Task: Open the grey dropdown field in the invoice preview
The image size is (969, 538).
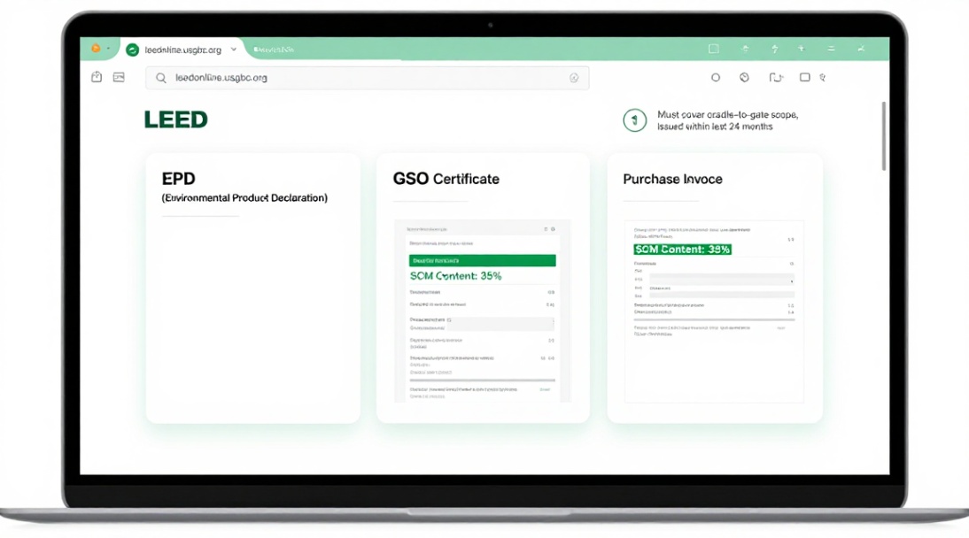Action: tap(722, 280)
